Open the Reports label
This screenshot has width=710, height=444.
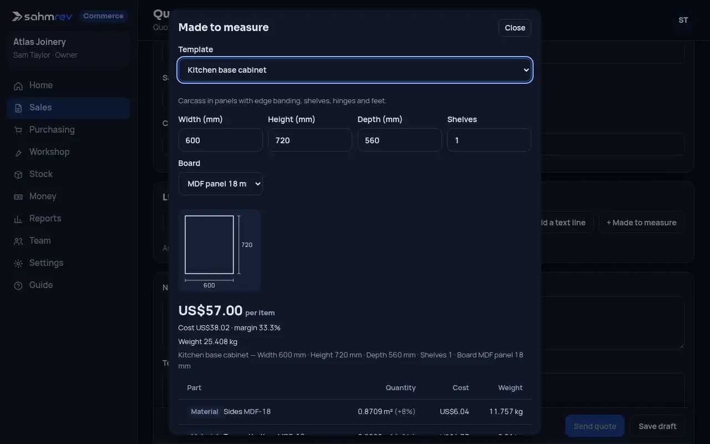(x=45, y=219)
